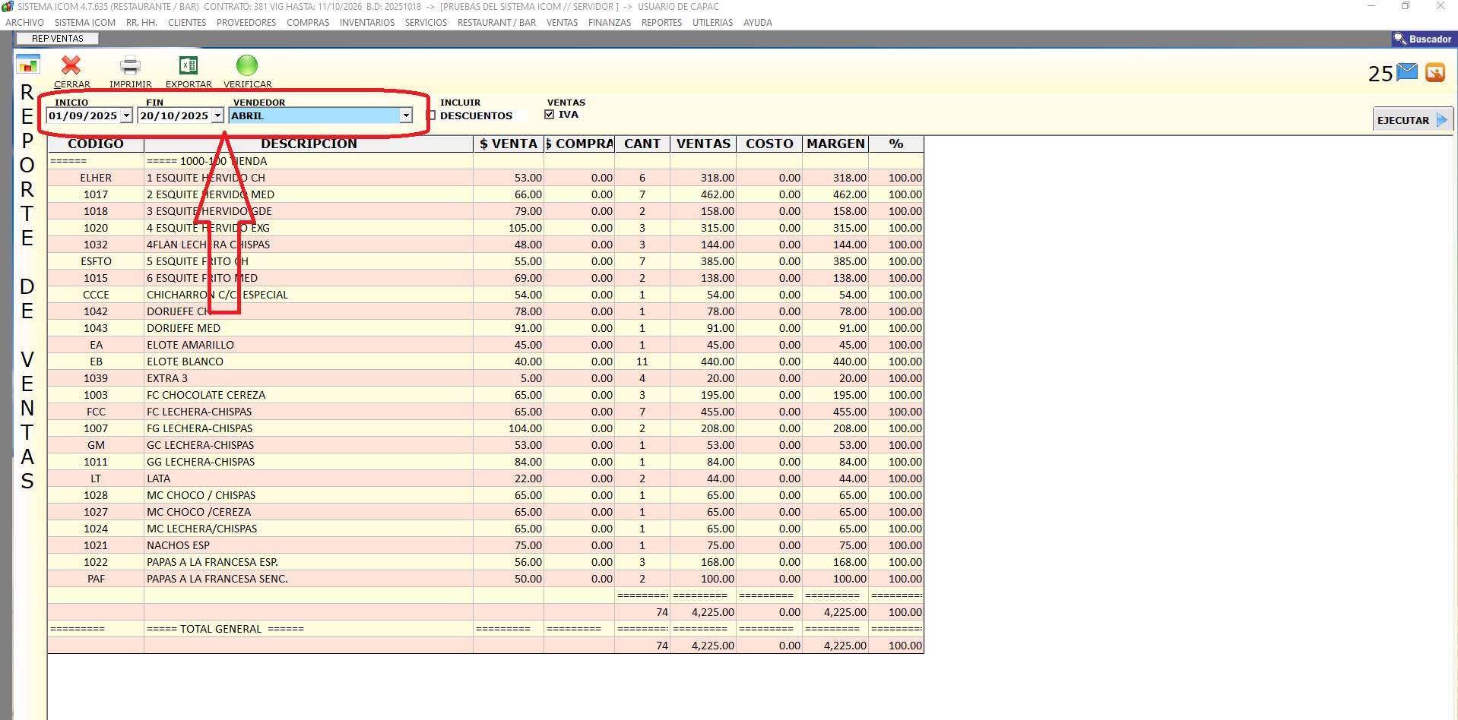1458x720 pixels.
Task: Open the blue envelope messages icon
Action: coord(1407,72)
